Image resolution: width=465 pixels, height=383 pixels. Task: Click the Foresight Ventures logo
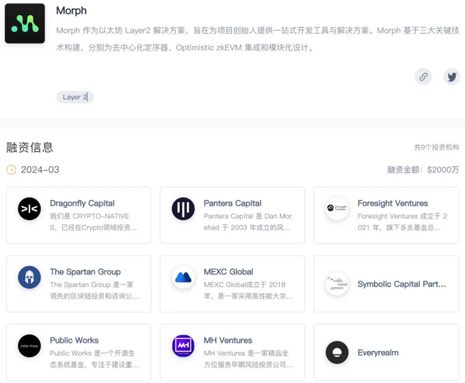337,209
